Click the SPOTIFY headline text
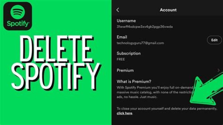Viewport: 223px width, 125px height. tap(56, 76)
